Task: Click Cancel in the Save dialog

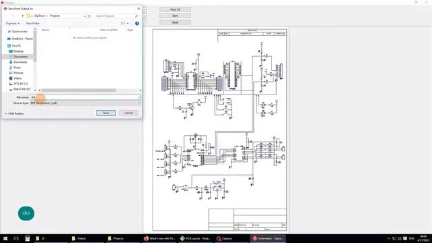Action: pos(128,113)
